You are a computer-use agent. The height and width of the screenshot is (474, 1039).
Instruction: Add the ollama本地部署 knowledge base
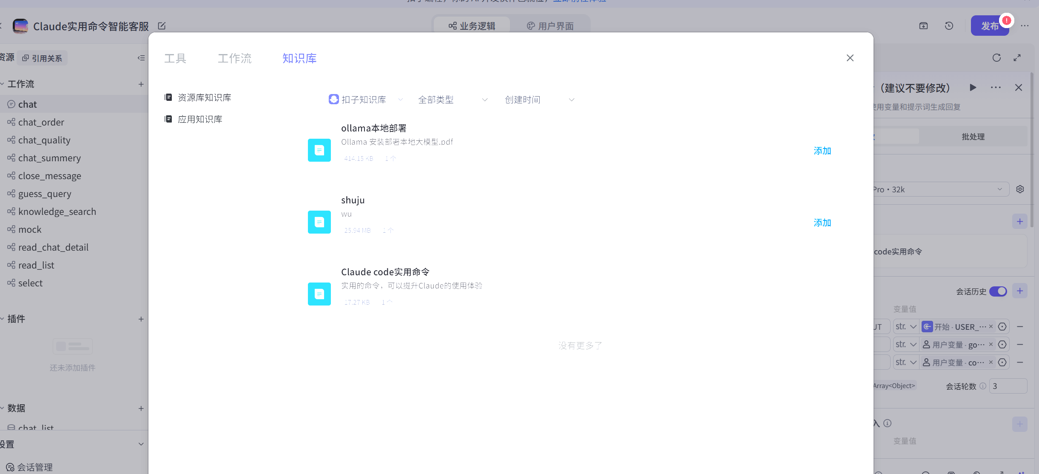[822, 151]
